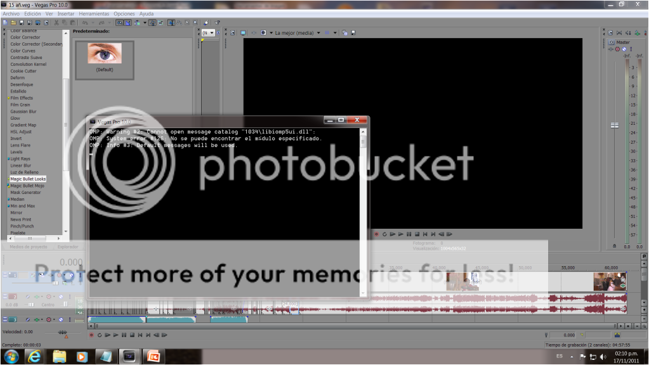649x365 pixels.
Task: Open the Herramientas menu
Action: coord(94,14)
